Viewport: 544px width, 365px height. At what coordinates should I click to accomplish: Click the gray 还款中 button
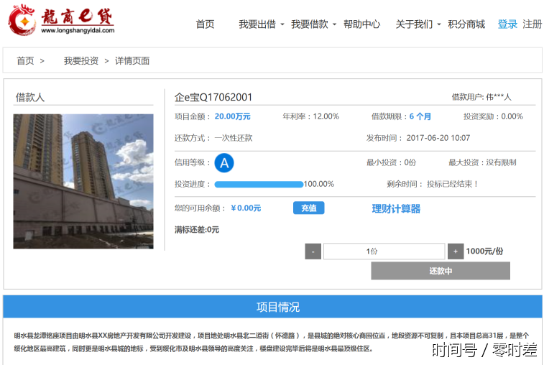coord(441,271)
